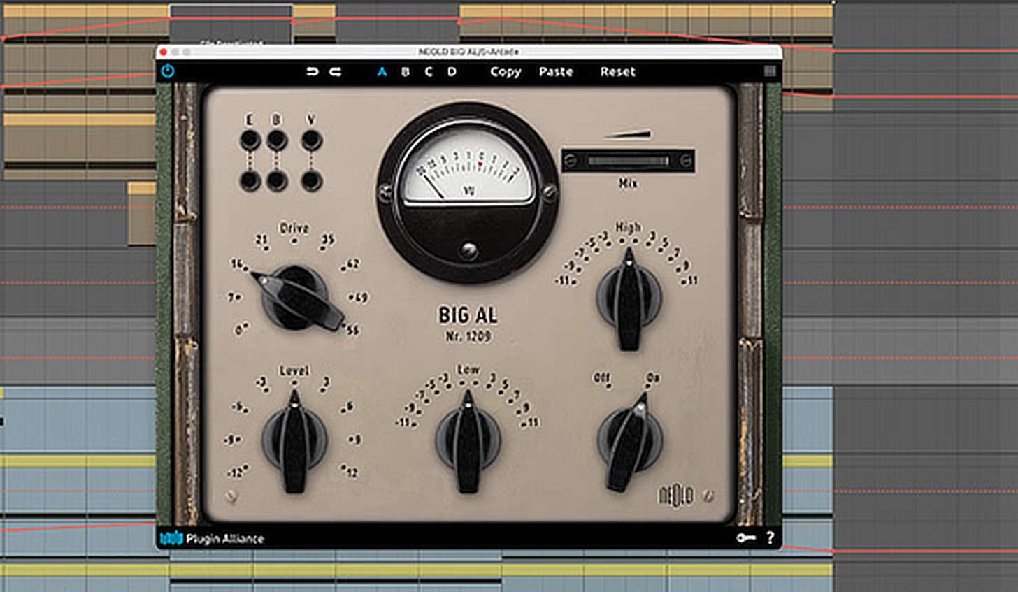The height and width of the screenshot is (592, 1018).
Task: Click the lower V jack socket
Action: (x=311, y=180)
